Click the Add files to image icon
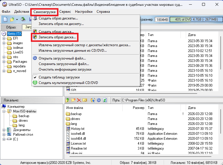This screenshot has width=223, height=165. [x=93, y=100]
